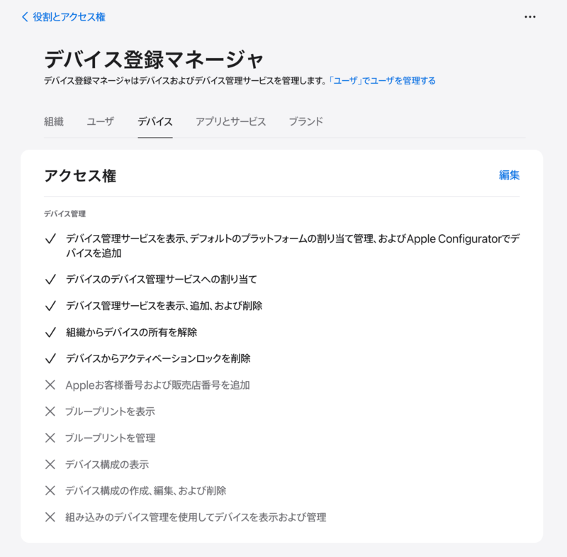The image size is (567, 557).
Task: Click X icon next to デバイス構成の表示
Action: pyautogui.click(x=50, y=465)
